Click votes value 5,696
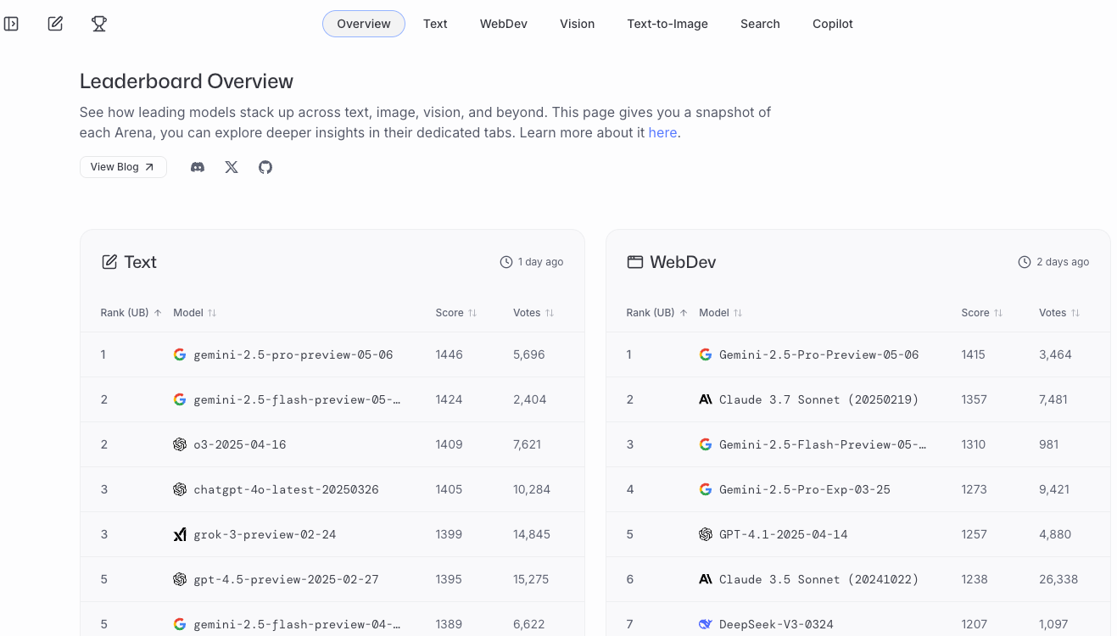 point(529,354)
